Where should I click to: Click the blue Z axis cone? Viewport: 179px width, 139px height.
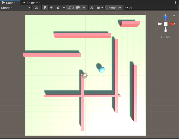[166, 18]
